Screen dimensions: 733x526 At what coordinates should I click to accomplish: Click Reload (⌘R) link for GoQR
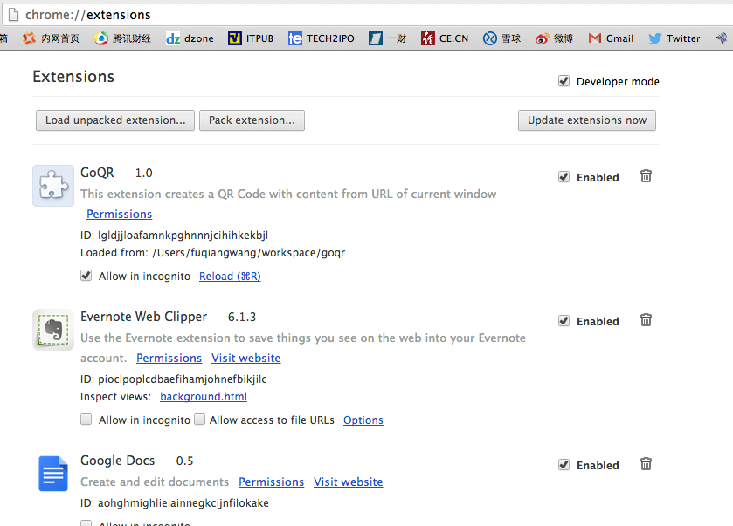(230, 277)
